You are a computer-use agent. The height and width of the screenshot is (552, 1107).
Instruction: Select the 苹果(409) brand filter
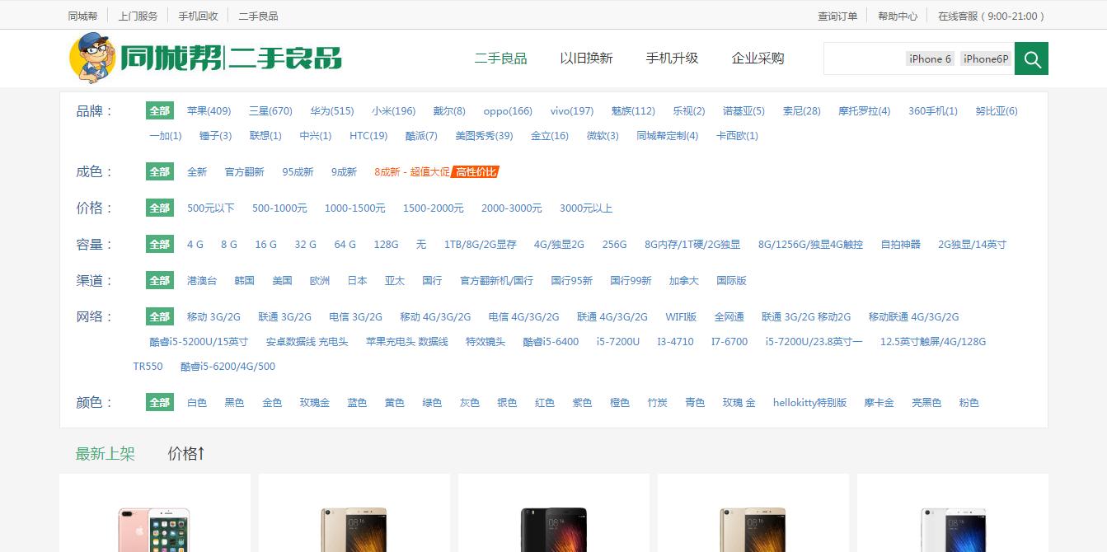[208, 110]
